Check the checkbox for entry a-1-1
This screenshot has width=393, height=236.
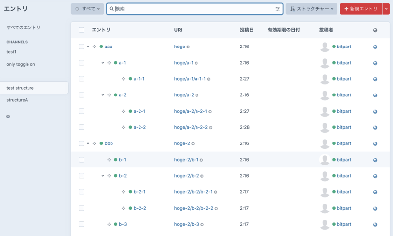82,79
